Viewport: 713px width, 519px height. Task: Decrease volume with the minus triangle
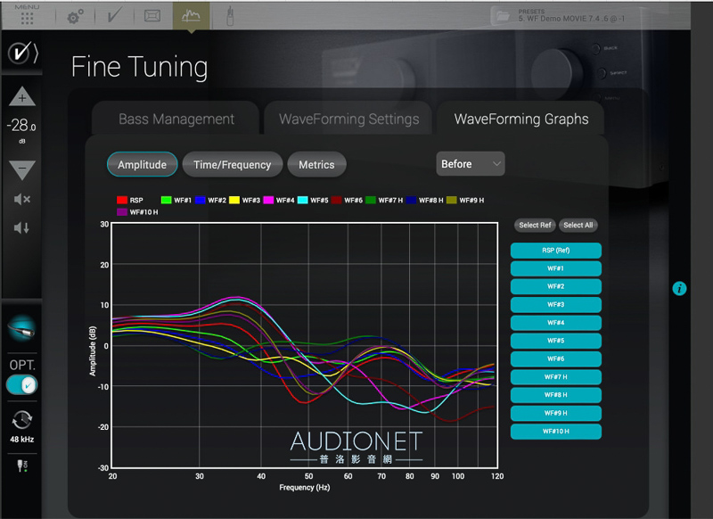(22, 169)
